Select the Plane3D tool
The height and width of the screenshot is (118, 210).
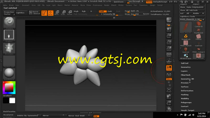pos(198,37)
